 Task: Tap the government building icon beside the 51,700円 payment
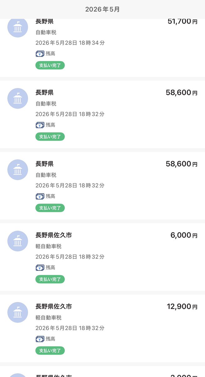pyautogui.click(x=18, y=28)
